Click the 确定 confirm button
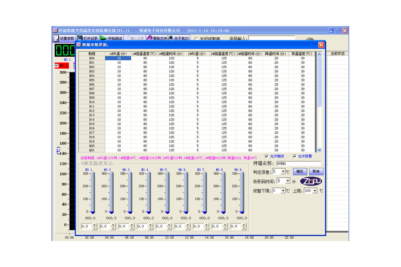Image resolution: width=401 pixels, height=267 pixels. [x=300, y=172]
